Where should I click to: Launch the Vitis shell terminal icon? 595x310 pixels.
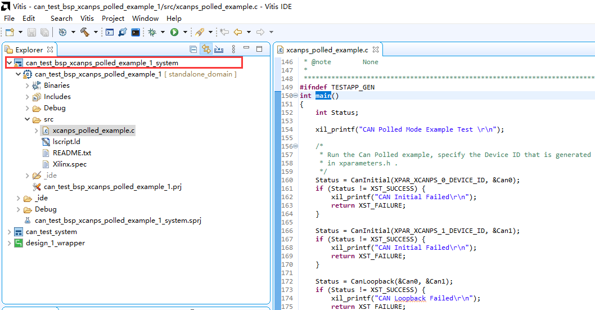(x=136, y=32)
